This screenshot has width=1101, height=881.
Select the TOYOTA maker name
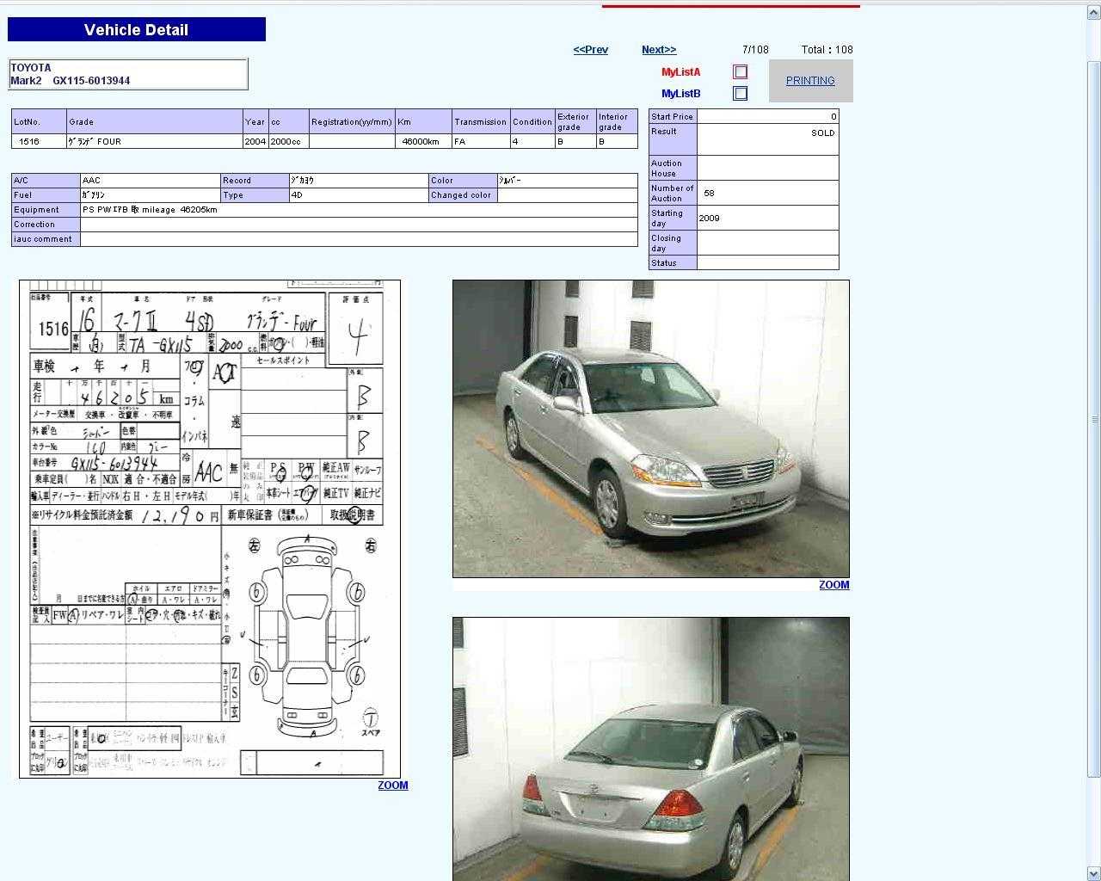(31, 68)
